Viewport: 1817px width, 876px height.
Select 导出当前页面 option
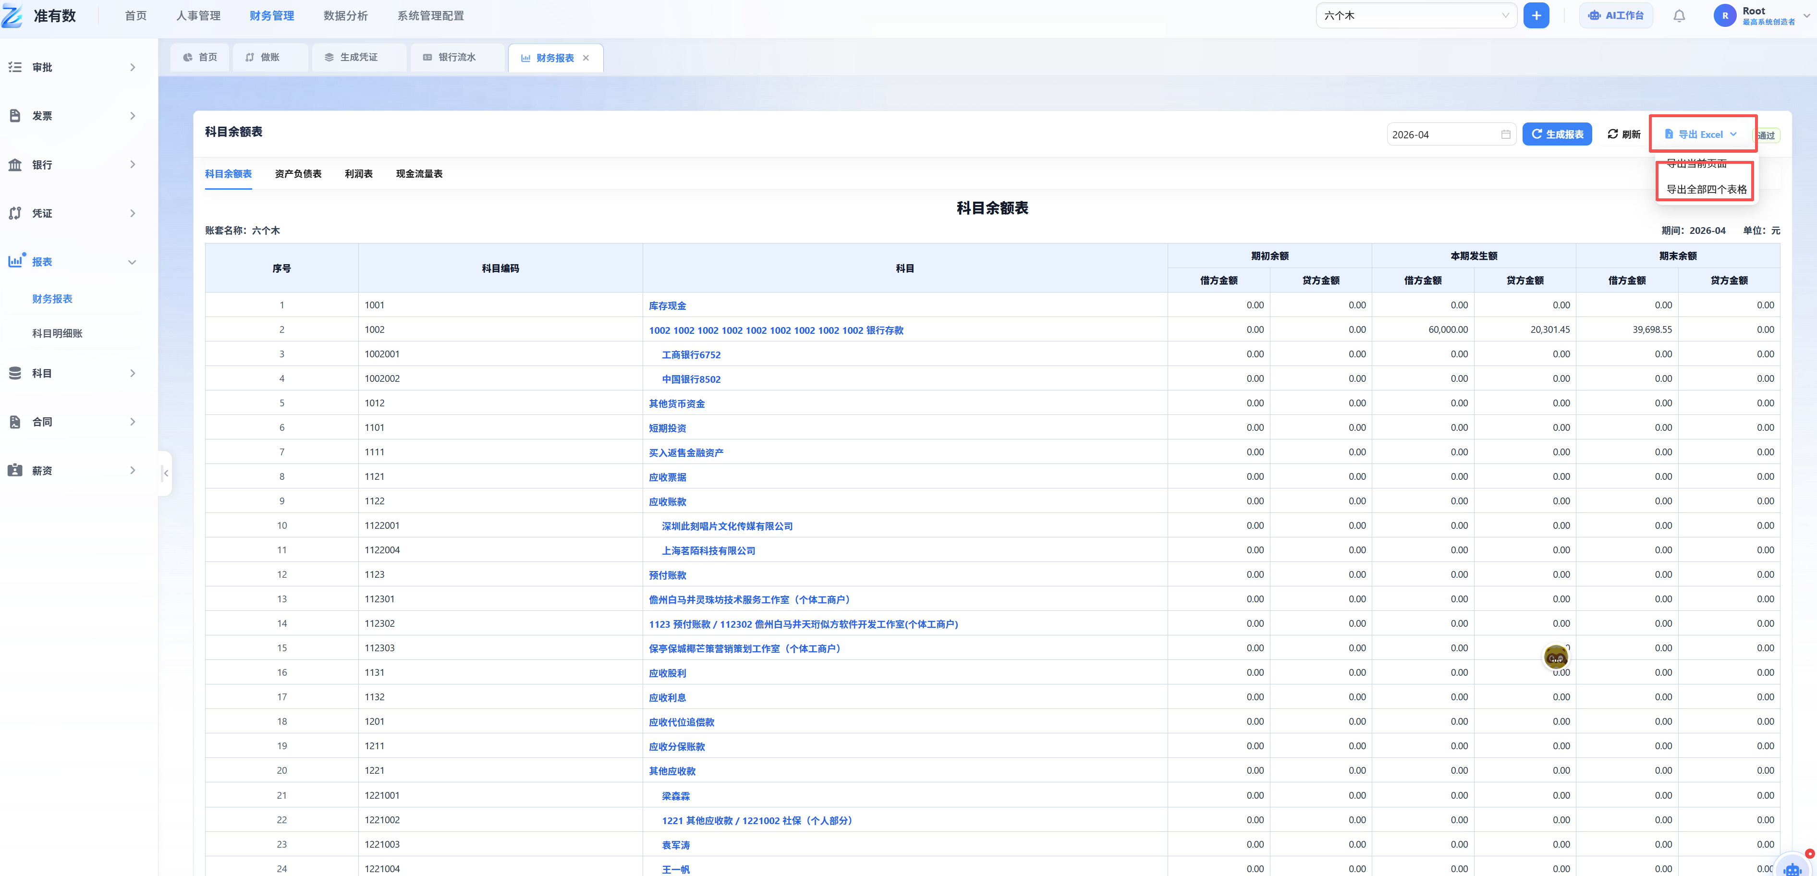pos(1696,164)
